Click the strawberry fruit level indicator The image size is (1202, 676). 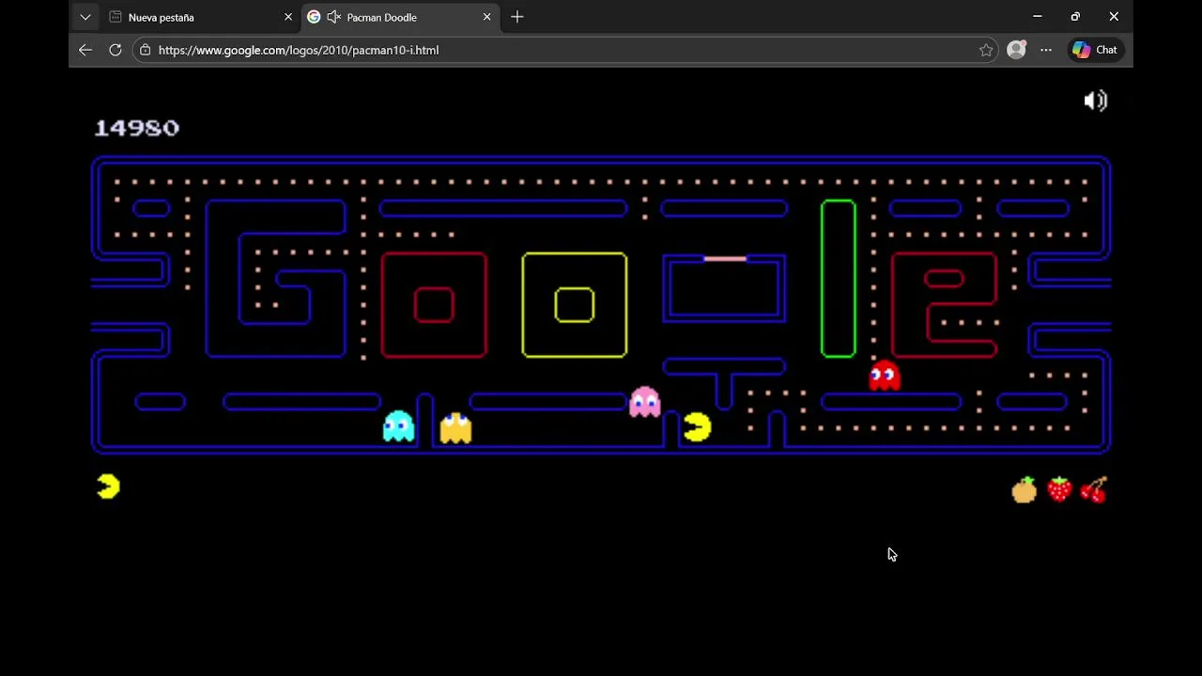point(1059,489)
